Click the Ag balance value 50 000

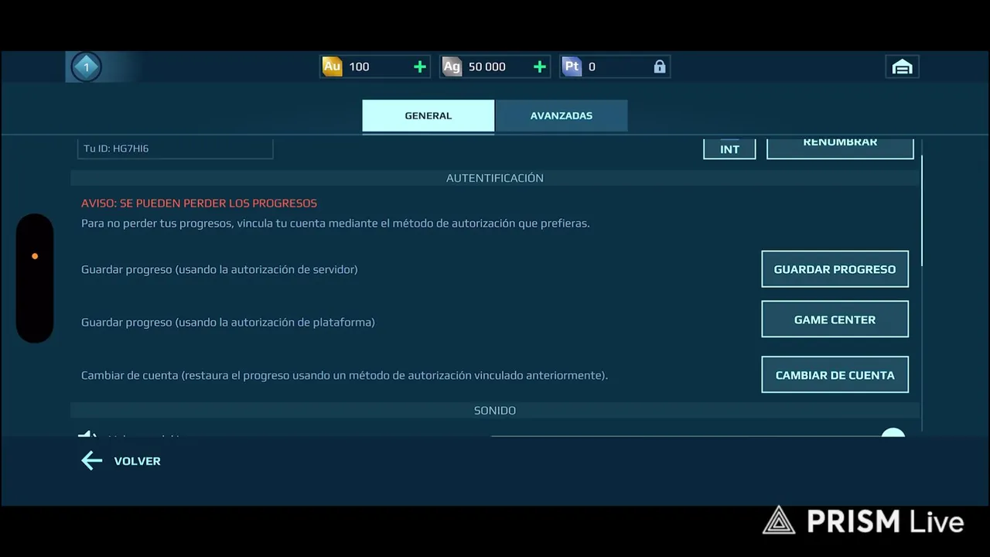point(487,67)
